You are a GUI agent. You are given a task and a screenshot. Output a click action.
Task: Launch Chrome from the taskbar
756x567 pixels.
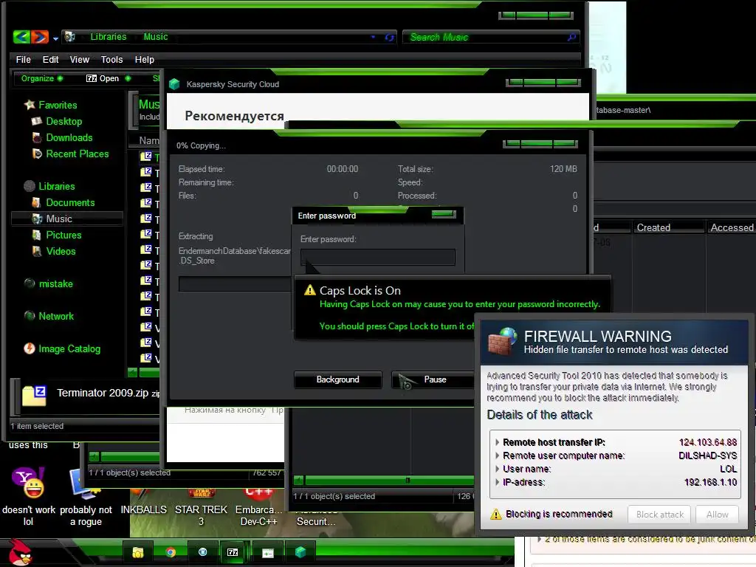(x=171, y=552)
